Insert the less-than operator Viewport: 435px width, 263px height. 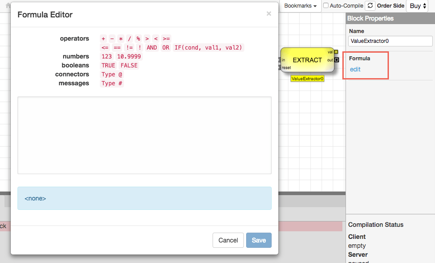[x=156, y=39]
